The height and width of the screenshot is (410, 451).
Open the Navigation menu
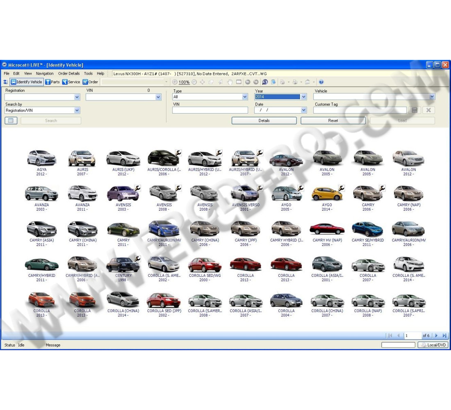pos(45,73)
